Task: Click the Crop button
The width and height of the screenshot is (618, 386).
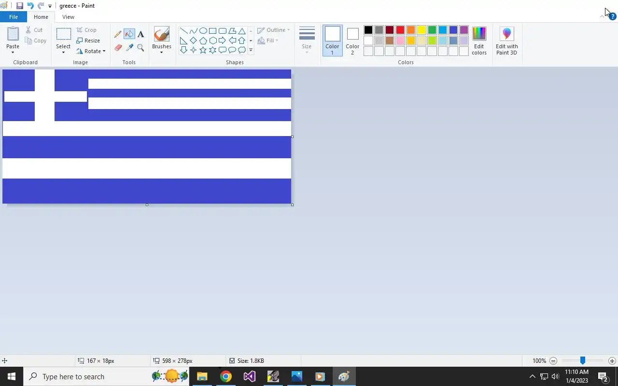Action: point(86,30)
